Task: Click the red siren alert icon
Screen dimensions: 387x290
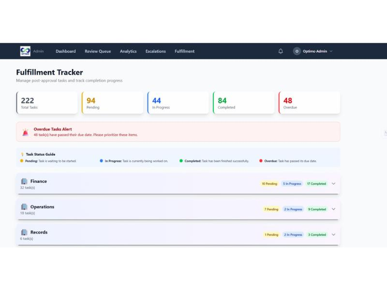Action: (x=25, y=132)
